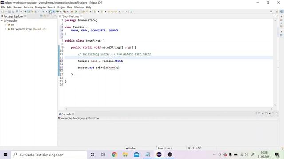The height and width of the screenshot is (159, 284).
Task: Select the Java perspective icon
Action: pyautogui.click(x=282, y=11)
